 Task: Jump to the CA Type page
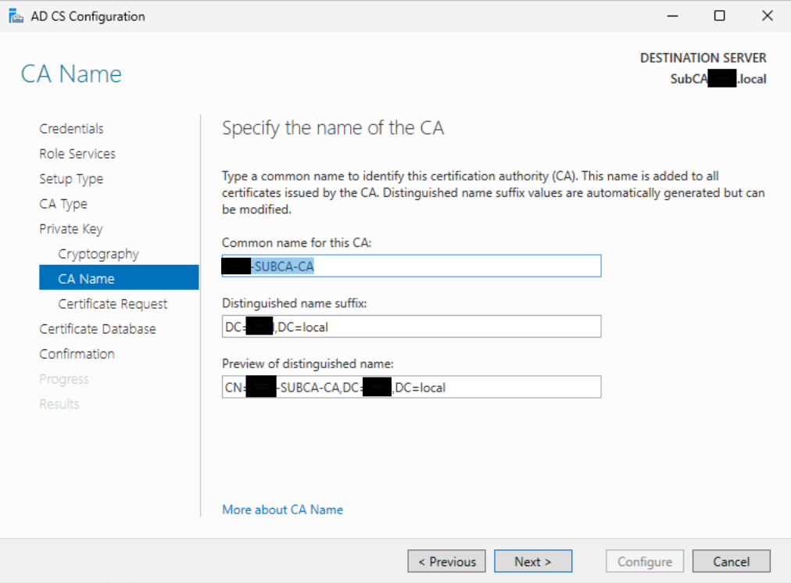point(63,204)
